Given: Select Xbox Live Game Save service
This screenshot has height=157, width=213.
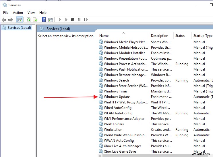Looking at the screenshot, I should pyautogui.click(x=120, y=152).
